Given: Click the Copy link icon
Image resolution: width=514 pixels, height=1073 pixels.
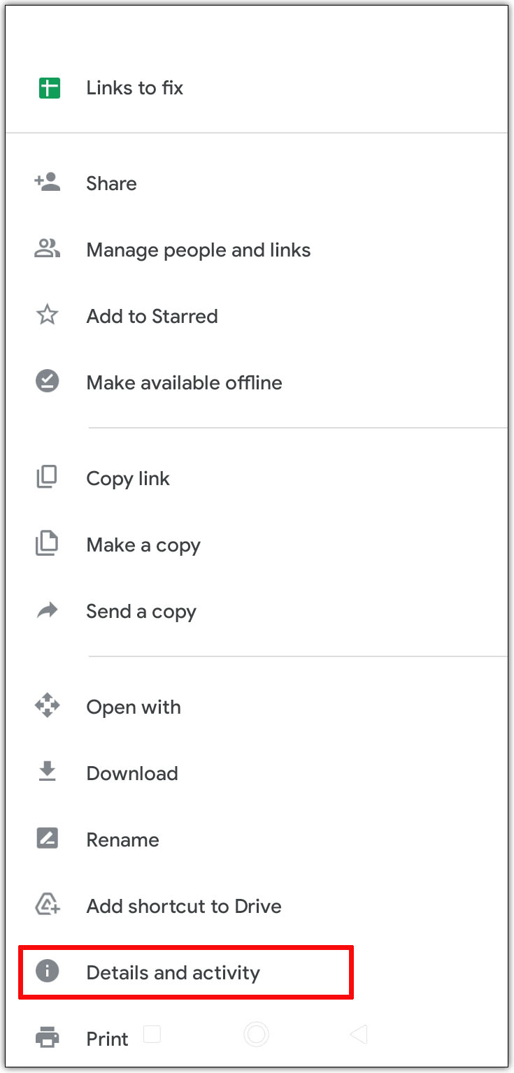Looking at the screenshot, I should 48,478.
